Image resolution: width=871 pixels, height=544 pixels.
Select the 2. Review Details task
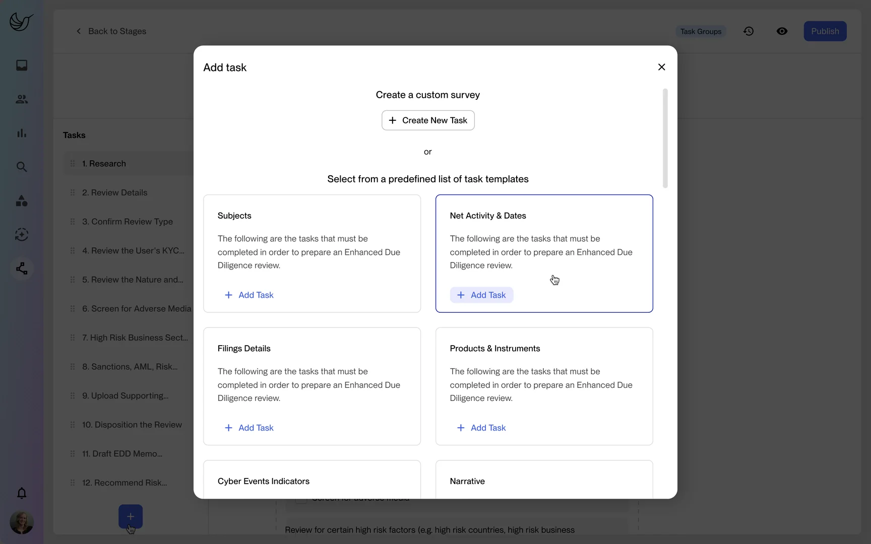point(129,192)
